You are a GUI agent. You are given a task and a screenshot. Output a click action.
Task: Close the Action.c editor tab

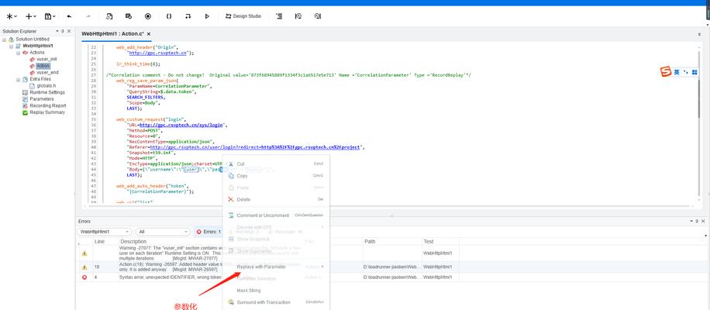(x=149, y=34)
